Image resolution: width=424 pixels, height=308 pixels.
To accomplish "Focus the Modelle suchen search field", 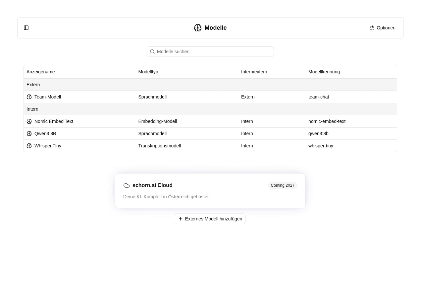I will click(x=210, y=52).
